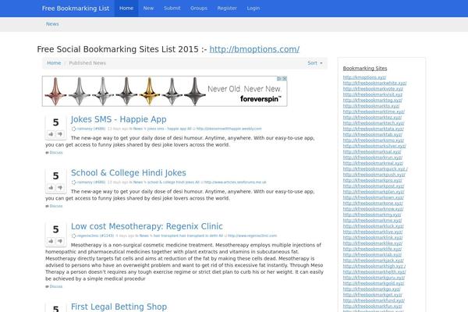
Task: Open kfreebookmarkvisit.xyz sidebar link
Action: tap(373, 94)
